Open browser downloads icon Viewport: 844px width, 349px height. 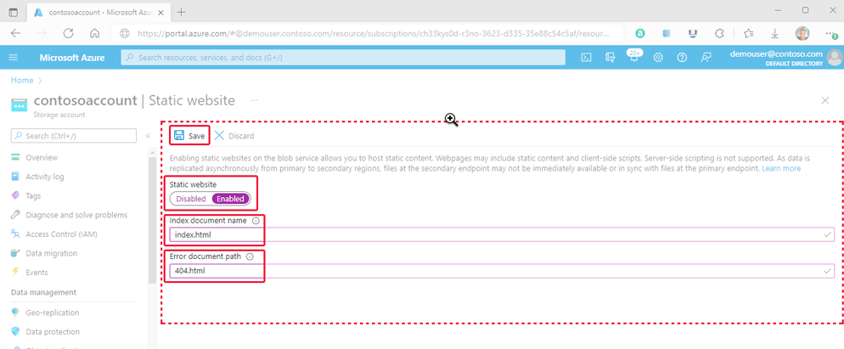click(775, 33)
